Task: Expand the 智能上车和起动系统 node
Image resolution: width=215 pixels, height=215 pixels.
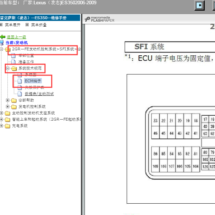Action: point(1,119)
